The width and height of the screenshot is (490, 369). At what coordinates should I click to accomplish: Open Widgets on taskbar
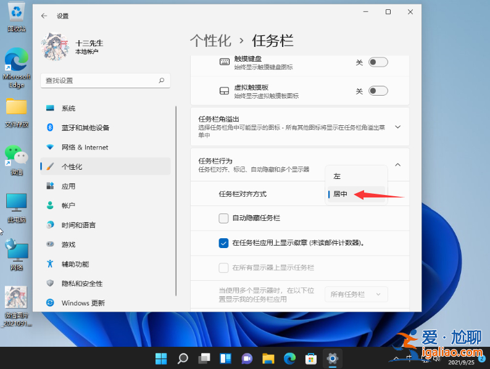[x=226, y=359]
